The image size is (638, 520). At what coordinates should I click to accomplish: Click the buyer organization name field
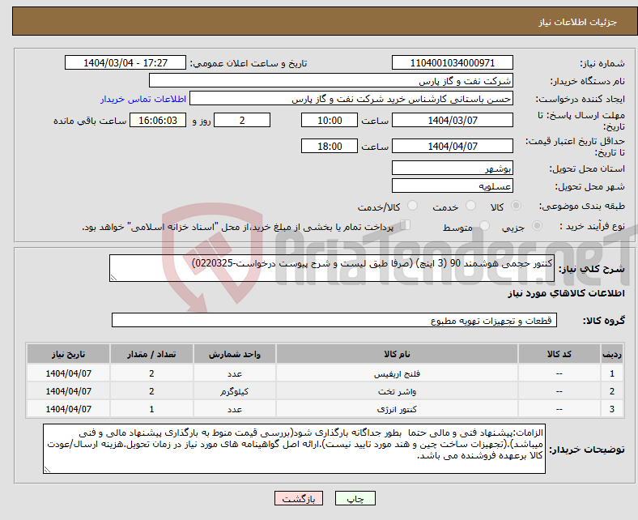(x=331, y=81)
